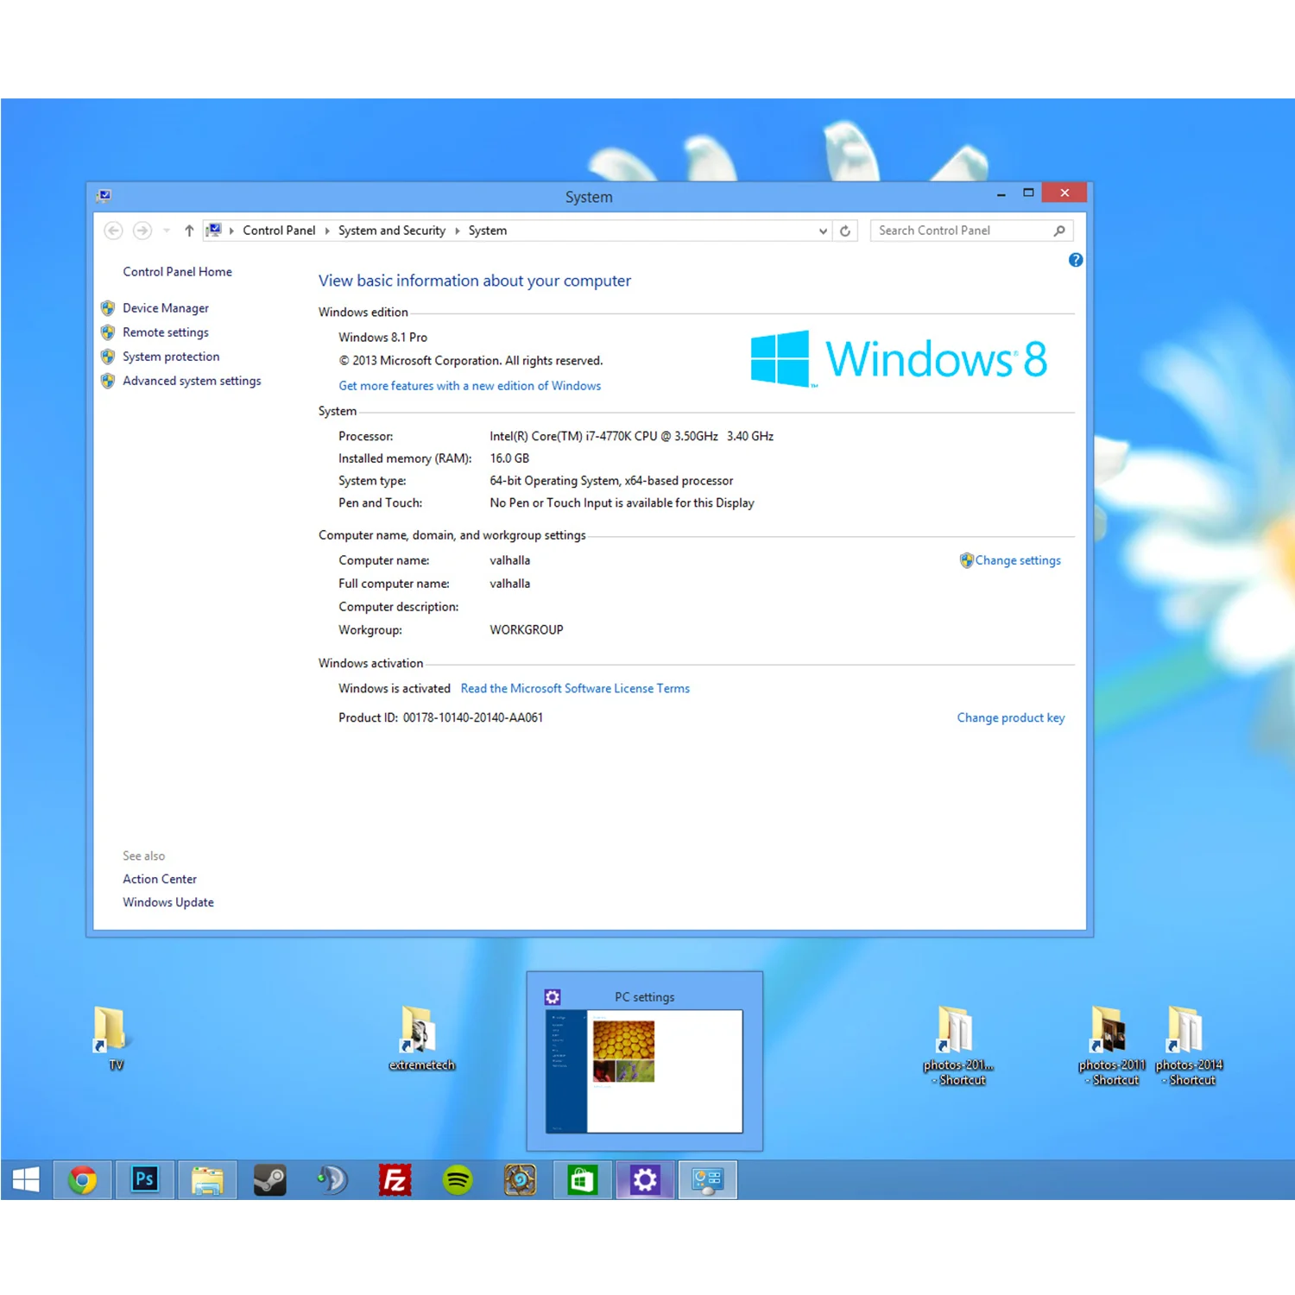Go to System and Security breadcrumb
Screen dimensions: 1295x1295
[x=392, y=231]
